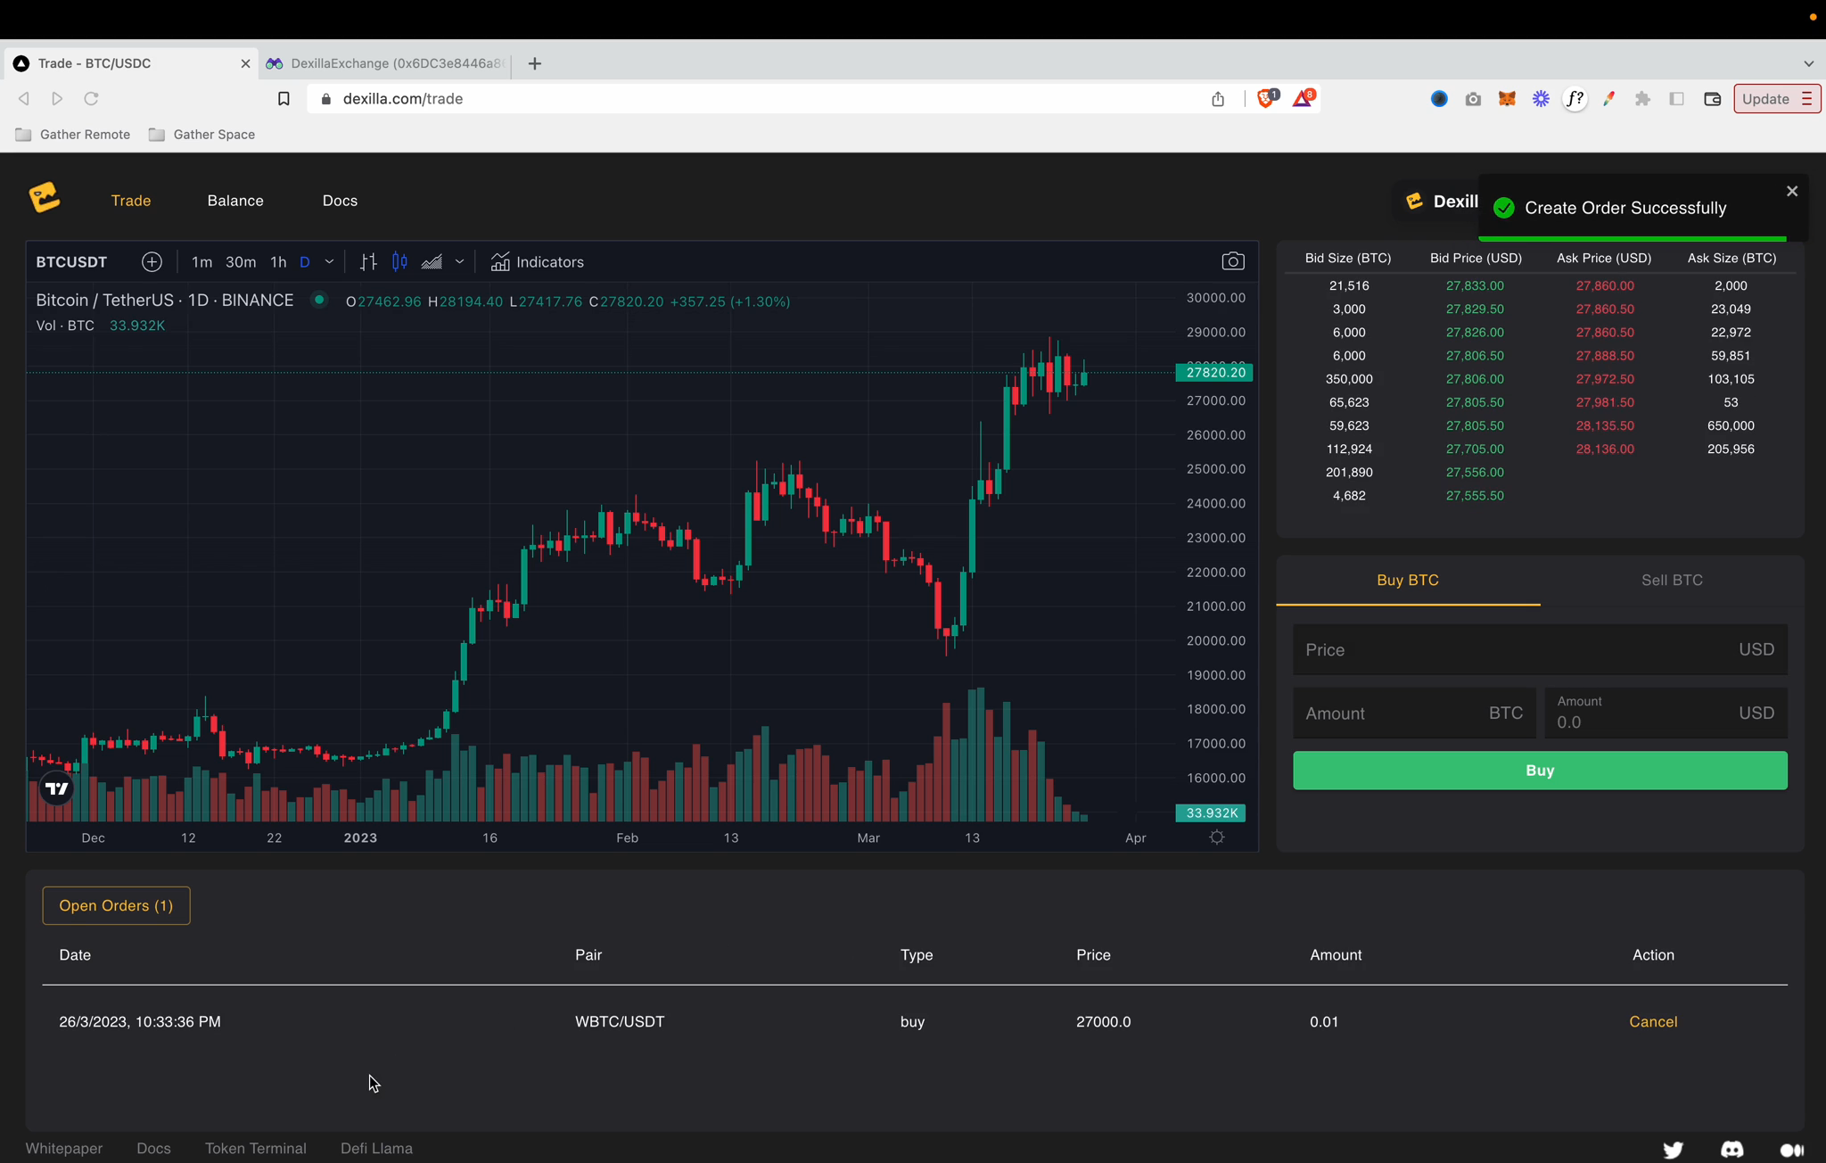Open a new browser tab
Image resolution: width=1826 pixels, height=1163 pixels.
pos(535,63)
